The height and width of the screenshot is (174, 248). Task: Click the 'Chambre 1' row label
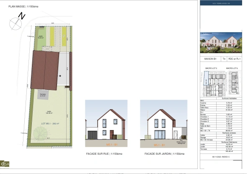click(204, 117)
